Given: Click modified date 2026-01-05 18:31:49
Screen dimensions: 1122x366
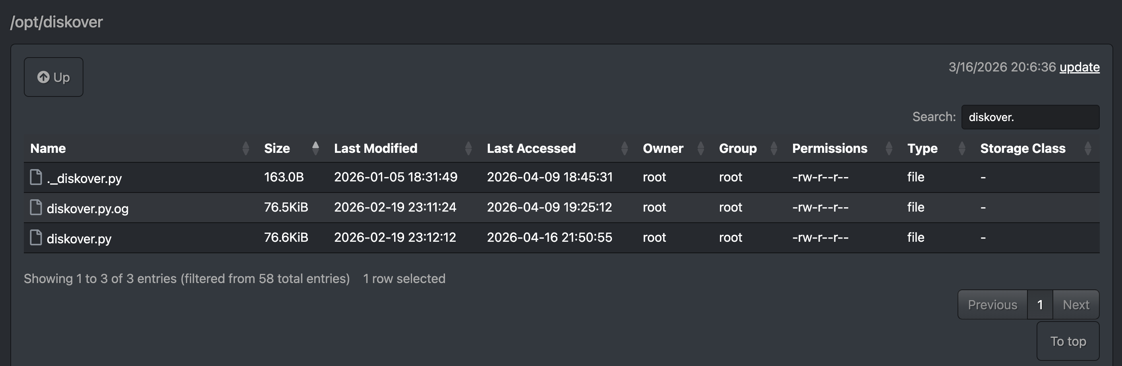Looking at the screenshot, I should click(x=395, y=177).
